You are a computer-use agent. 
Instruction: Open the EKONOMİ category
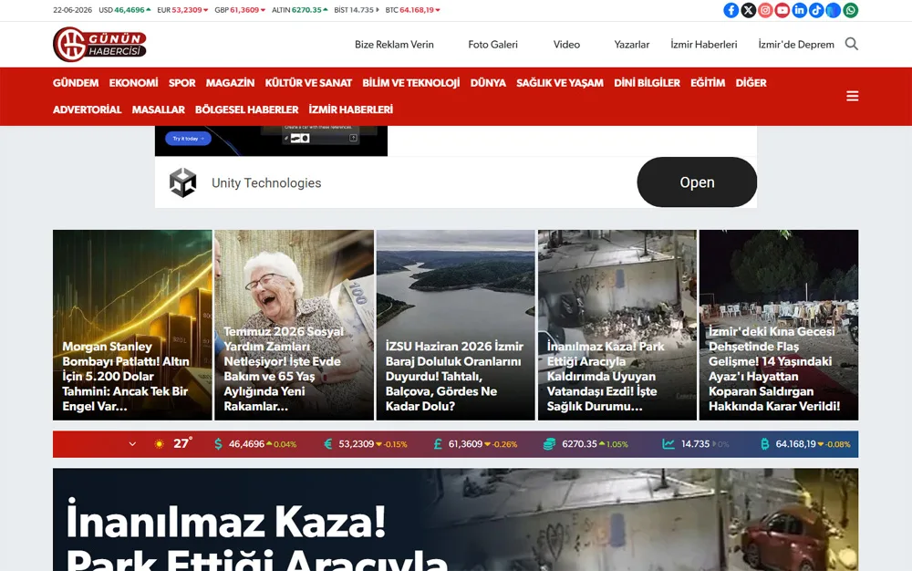click(134, 83)
